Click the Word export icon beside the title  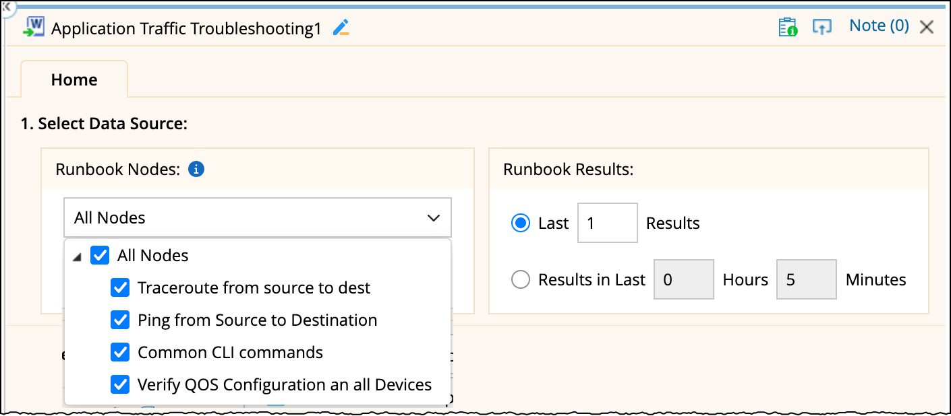(34, 27)
